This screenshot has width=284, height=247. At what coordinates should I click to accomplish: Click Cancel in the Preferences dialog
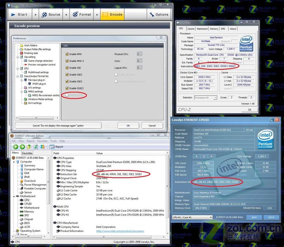point(152,126)
